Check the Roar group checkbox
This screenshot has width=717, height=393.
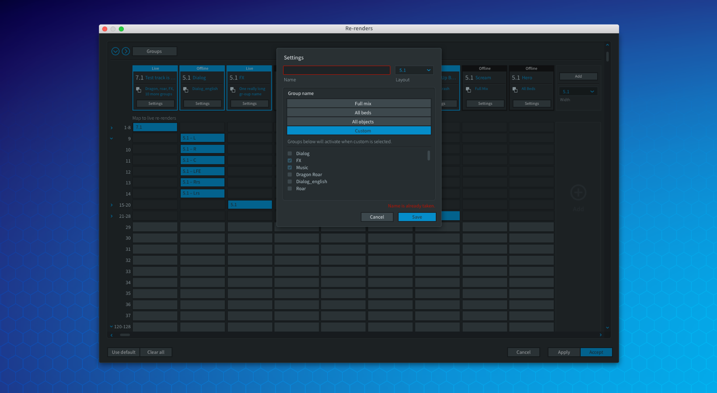pyautogui.click(x=290, y=188)
